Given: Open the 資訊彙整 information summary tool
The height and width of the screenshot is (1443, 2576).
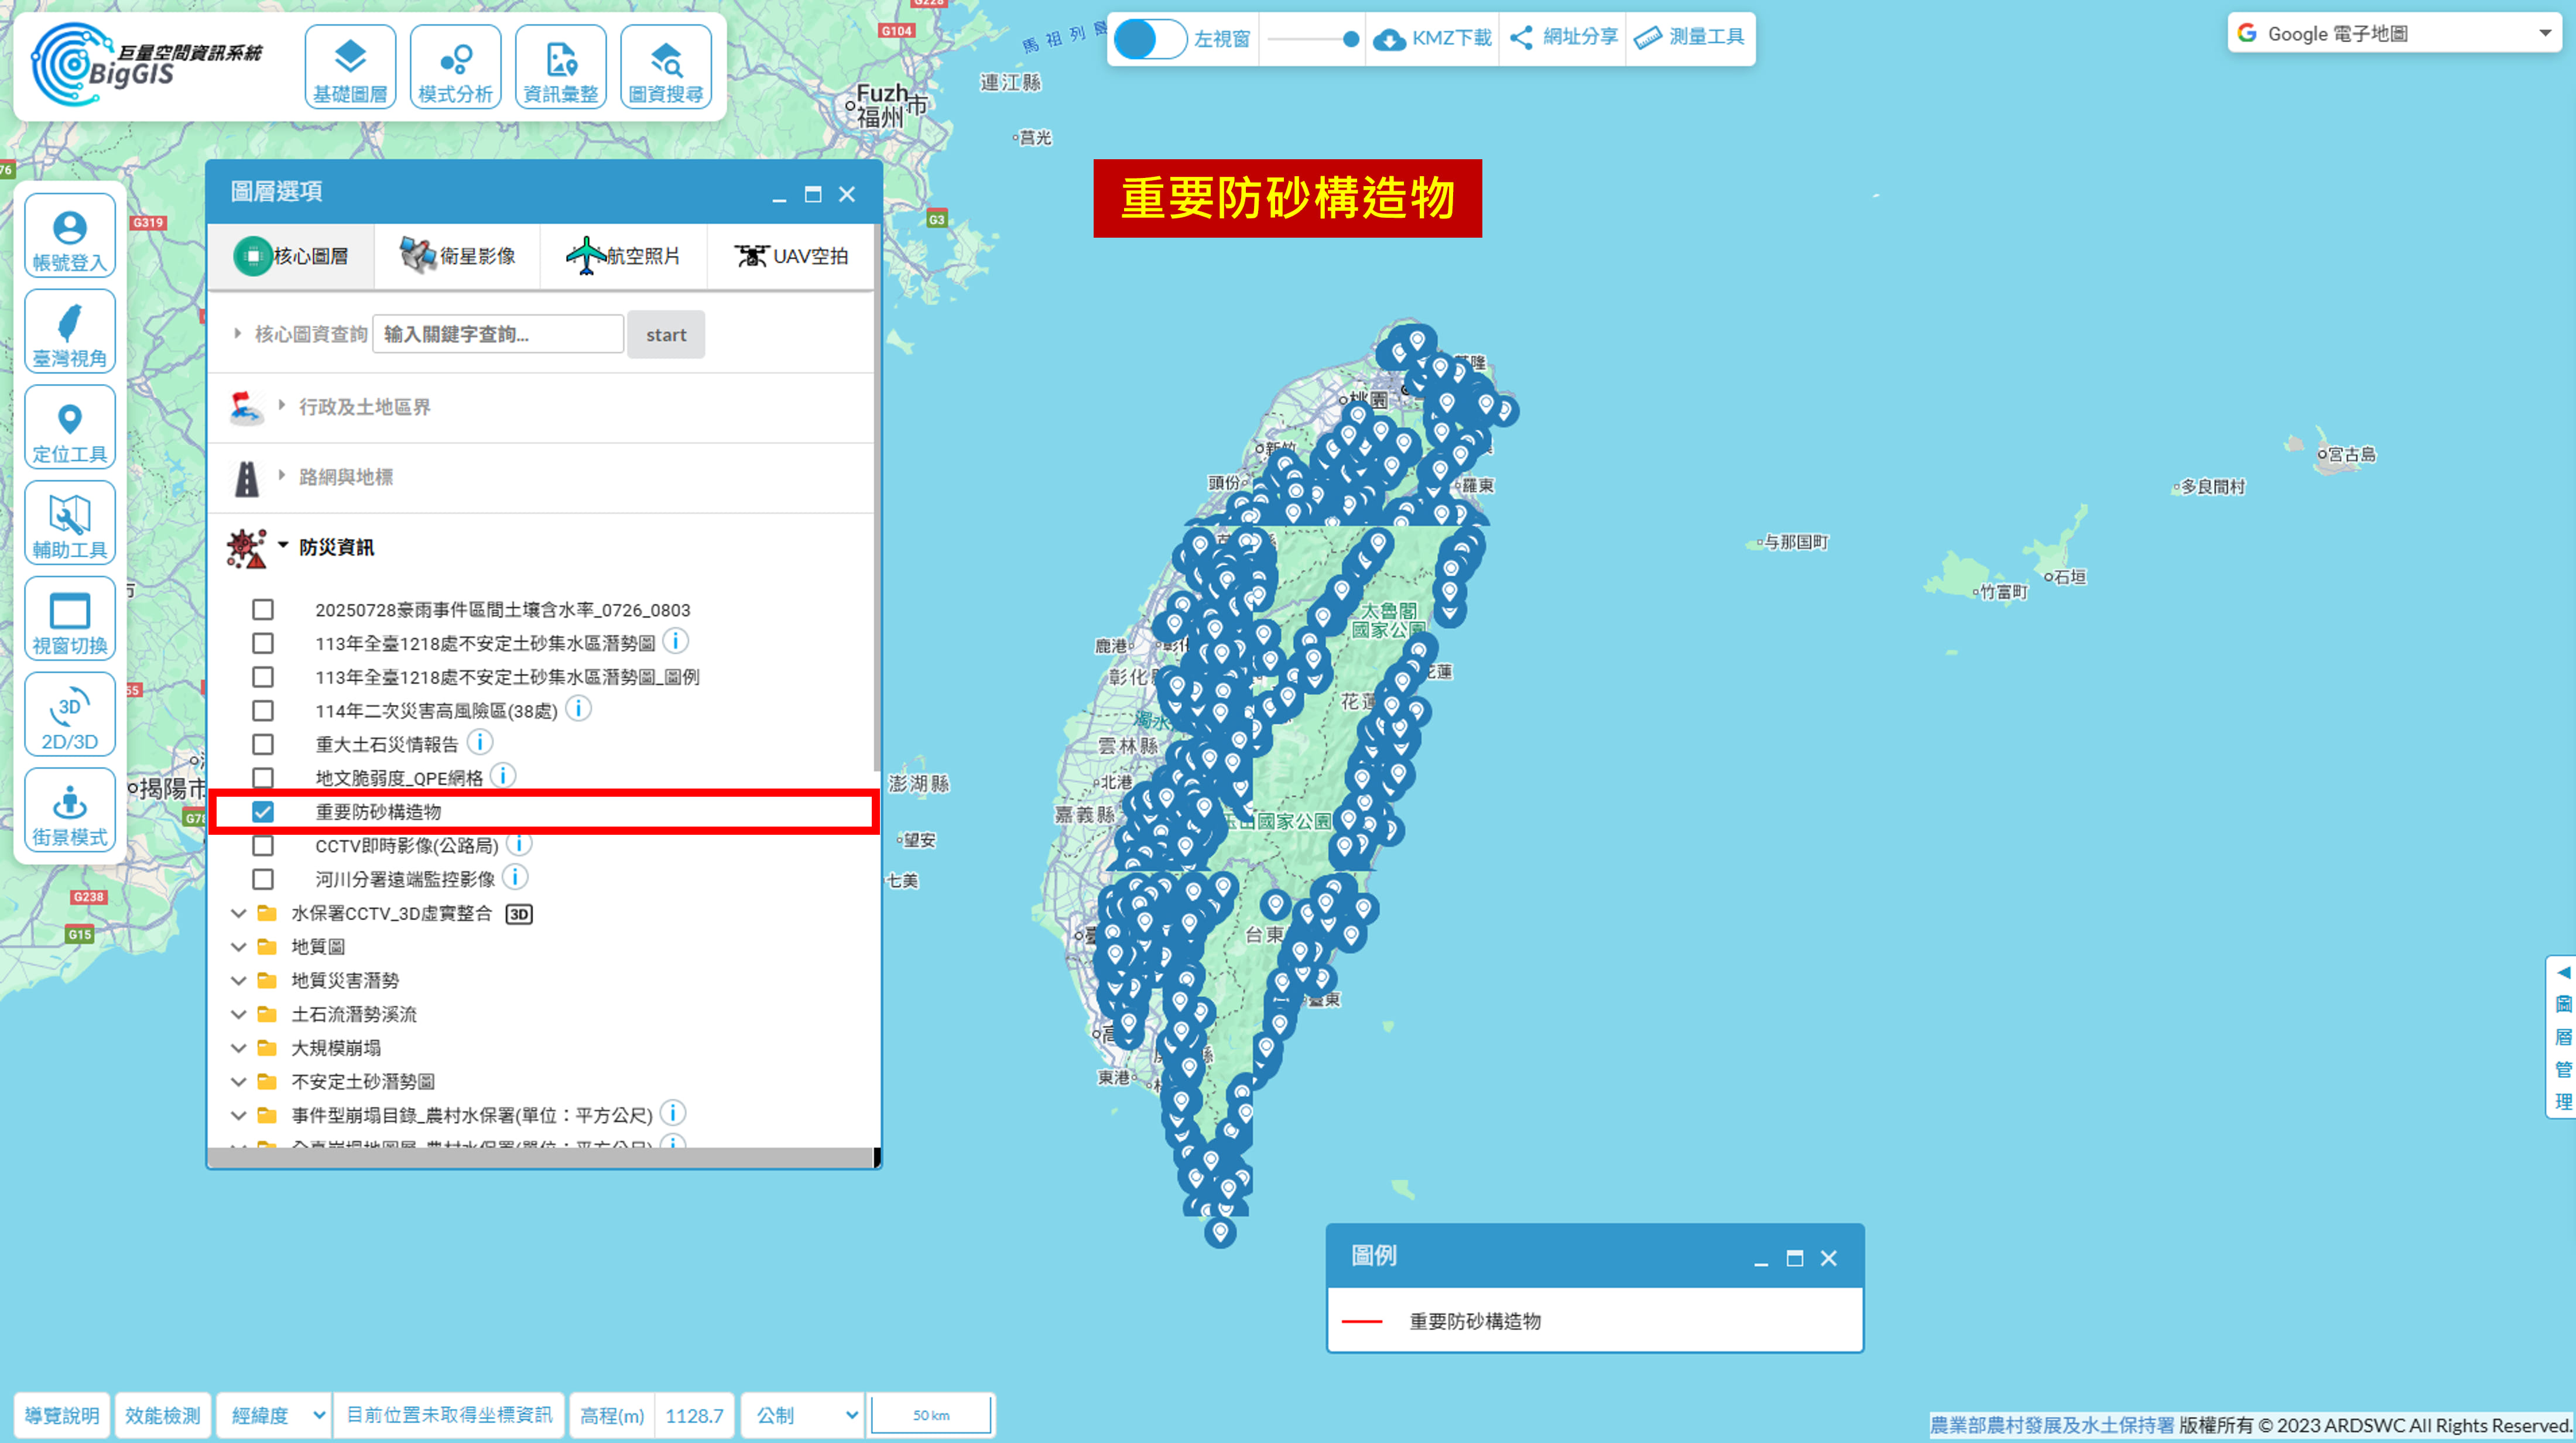Looking at the screenshot, I should (560, 67).
